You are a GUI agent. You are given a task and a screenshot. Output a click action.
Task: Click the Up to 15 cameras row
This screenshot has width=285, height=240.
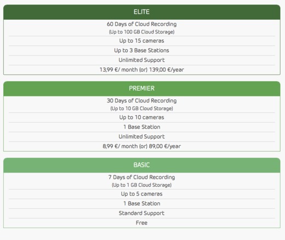click(142, 41)
